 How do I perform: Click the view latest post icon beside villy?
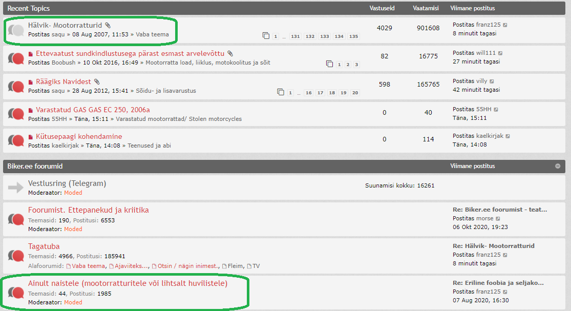pyautogui.click(x=492, y=81)
